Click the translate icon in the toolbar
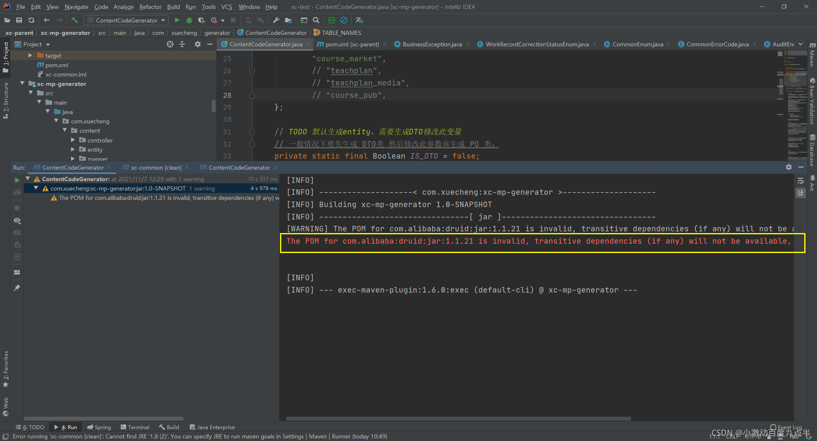Viewport: 817px width, 441px height. pos(359,20)
